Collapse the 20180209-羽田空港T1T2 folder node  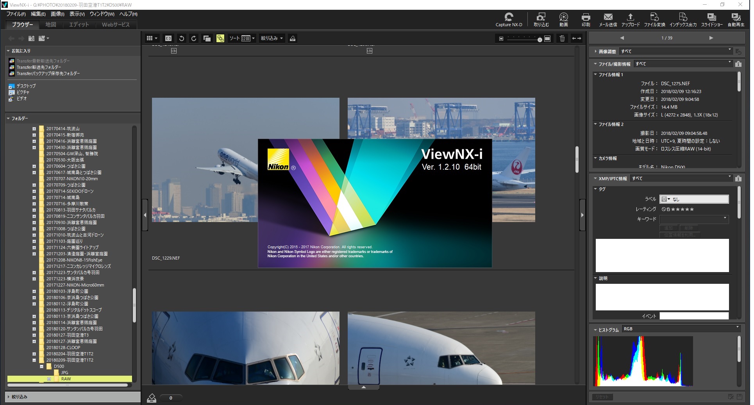[34, 360]
